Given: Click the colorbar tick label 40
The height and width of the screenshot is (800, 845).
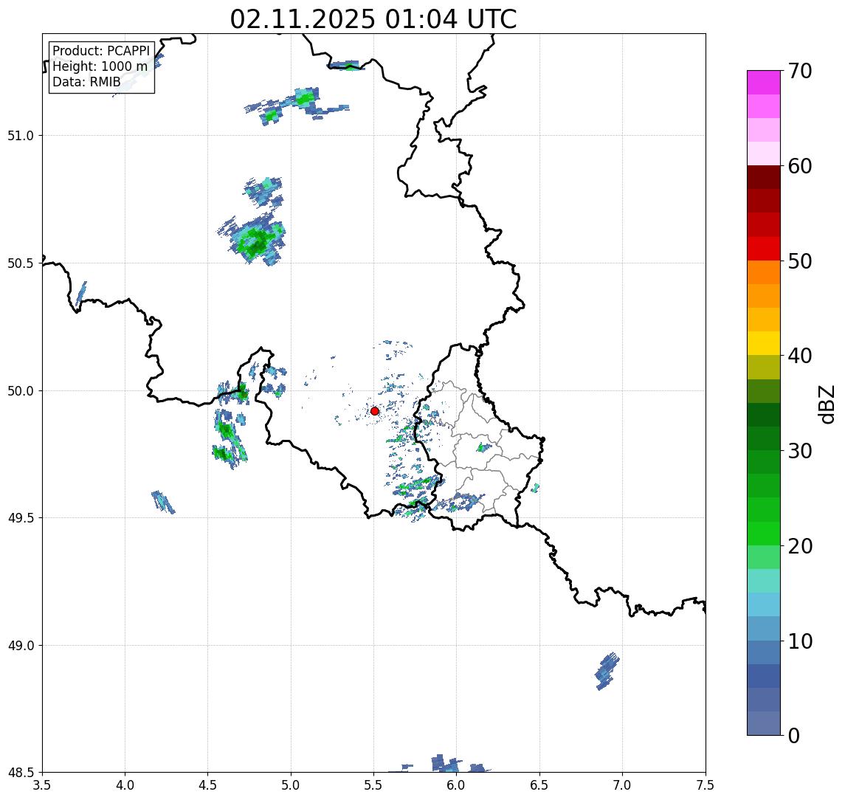Looking at the screenshot, I should coord(800,356).
